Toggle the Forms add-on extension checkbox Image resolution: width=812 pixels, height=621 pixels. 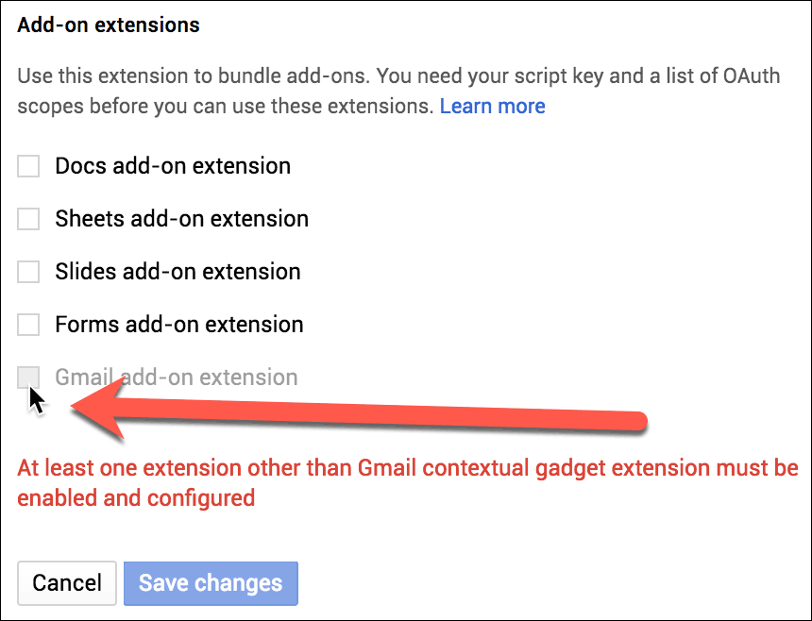(28, 326)
